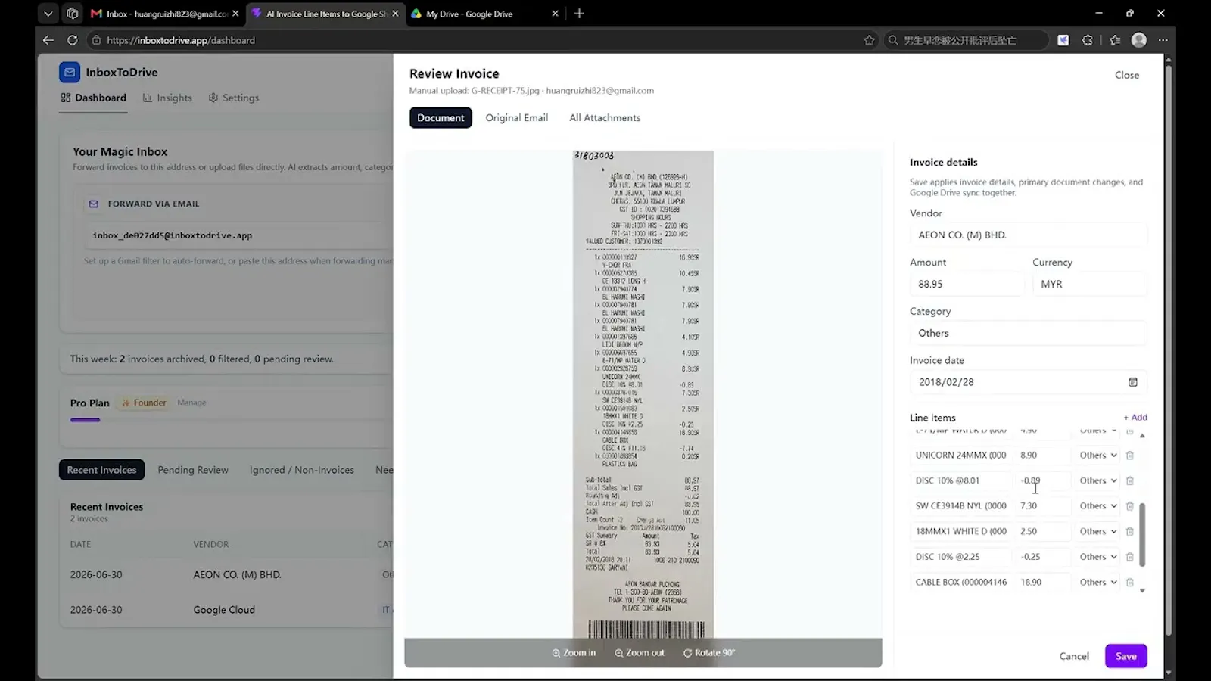Click the Vendor field AEON CO. (M) BHD.

(x=1028, y=235)
